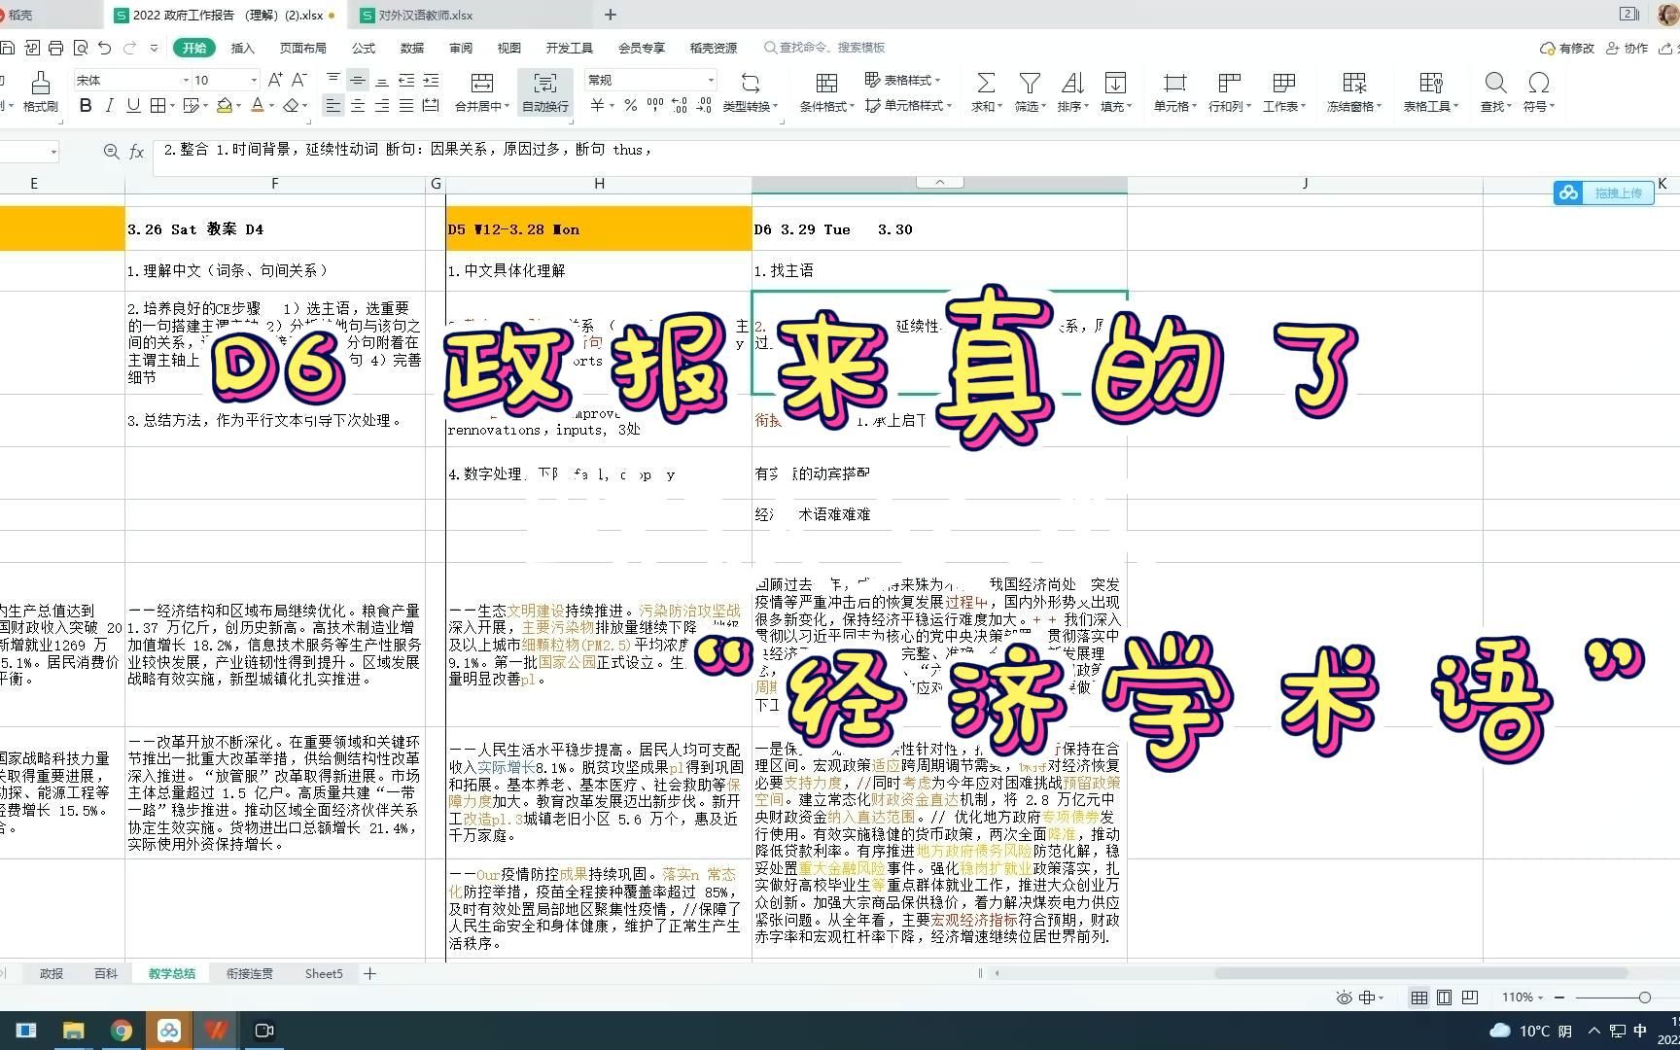
Task: Toggle vertical middle alignment
Action: [x=358, y=80]
